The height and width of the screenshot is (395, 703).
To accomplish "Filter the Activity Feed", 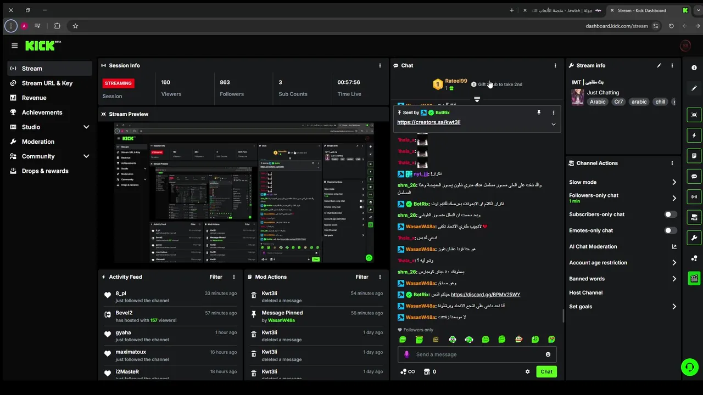I will pyautogui.click(x=216, y=277).
